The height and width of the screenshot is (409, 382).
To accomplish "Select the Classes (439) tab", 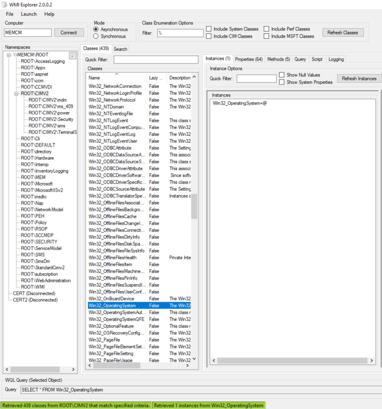I will tap(96, 48).
